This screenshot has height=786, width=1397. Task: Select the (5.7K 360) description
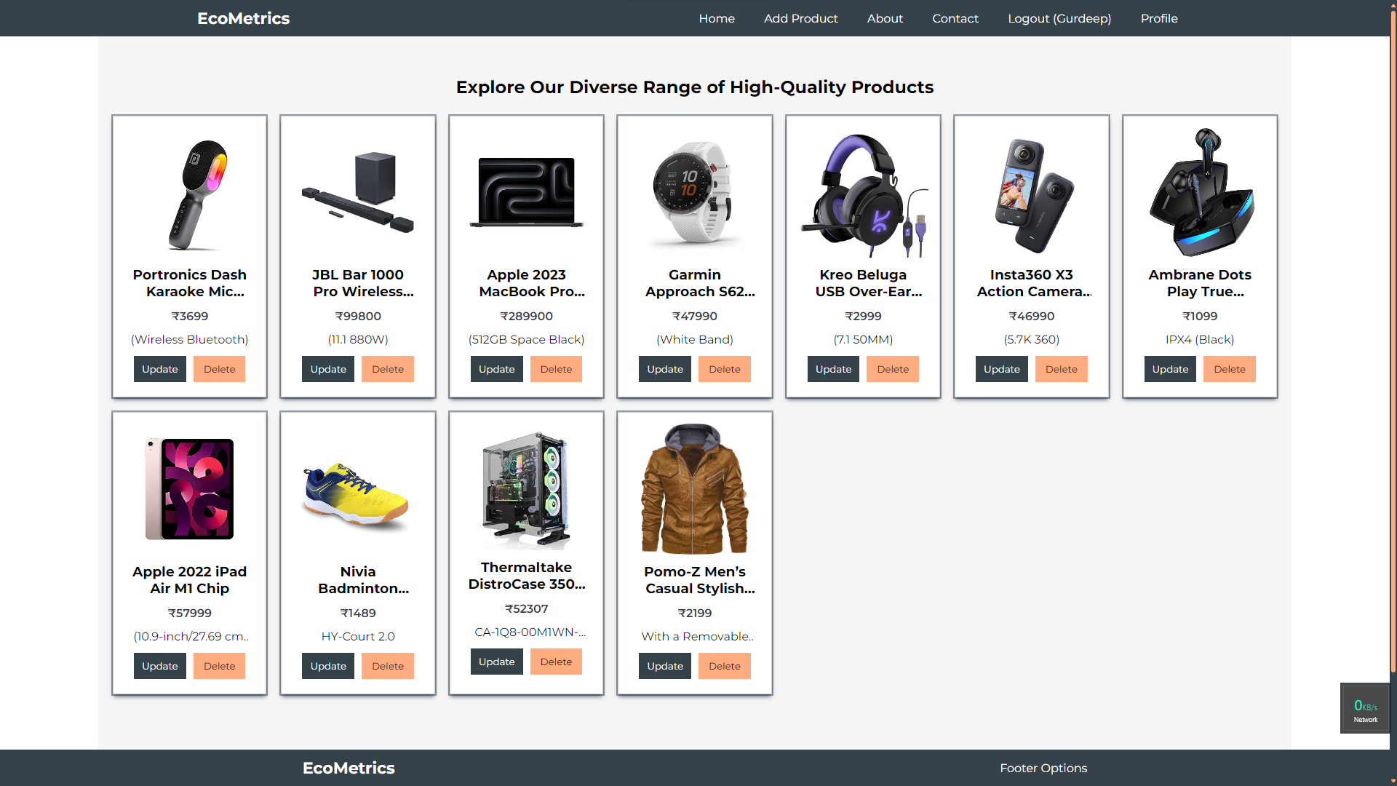1032,339
